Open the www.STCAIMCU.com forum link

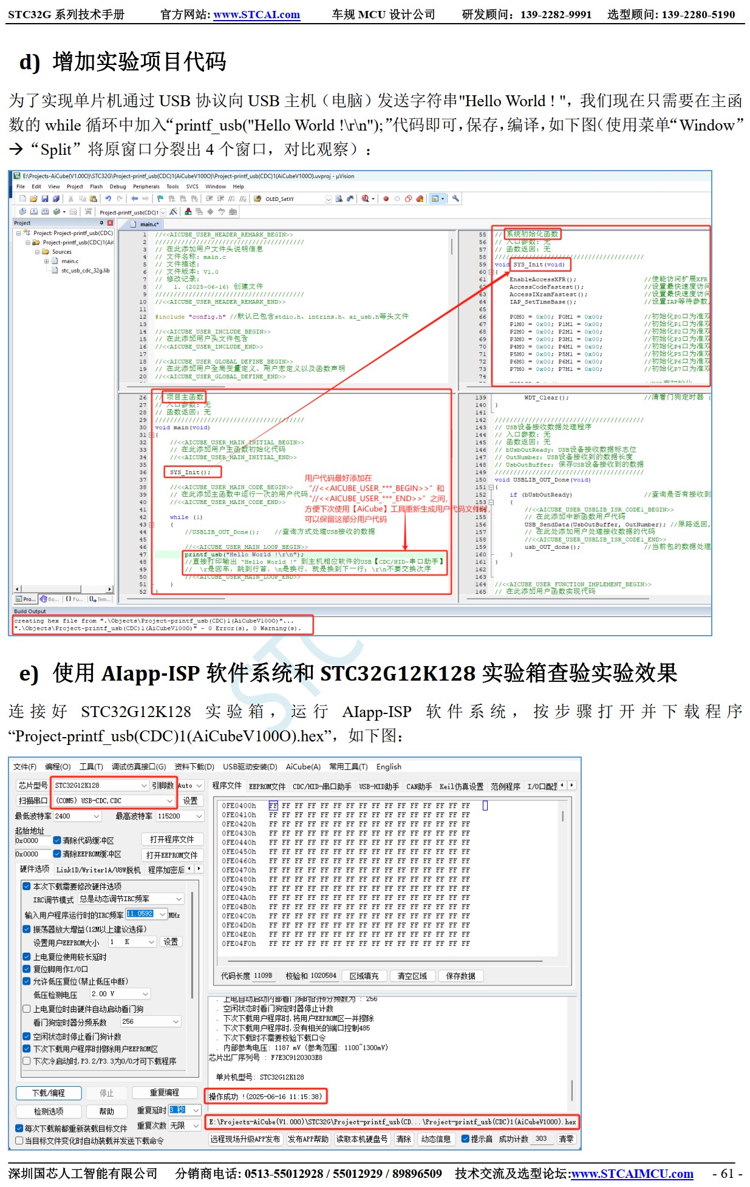(x=632, y=1174)
